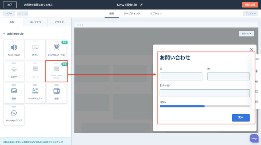
Task: Open the 表示 (0) dropdown
Action: click(247, 34)
